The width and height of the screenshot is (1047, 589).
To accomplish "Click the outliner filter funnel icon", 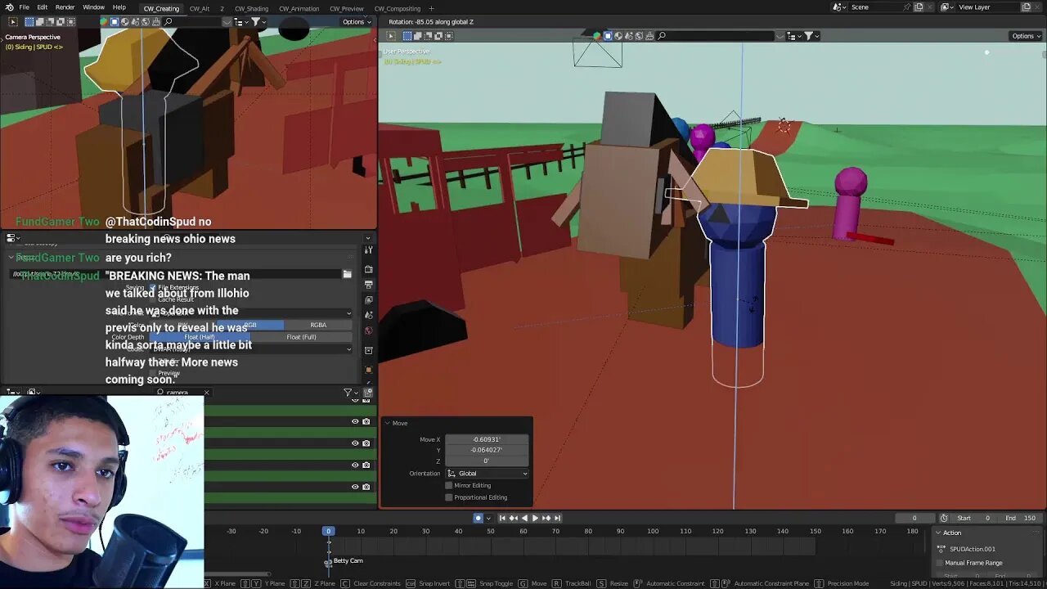I will coord(348,393).
